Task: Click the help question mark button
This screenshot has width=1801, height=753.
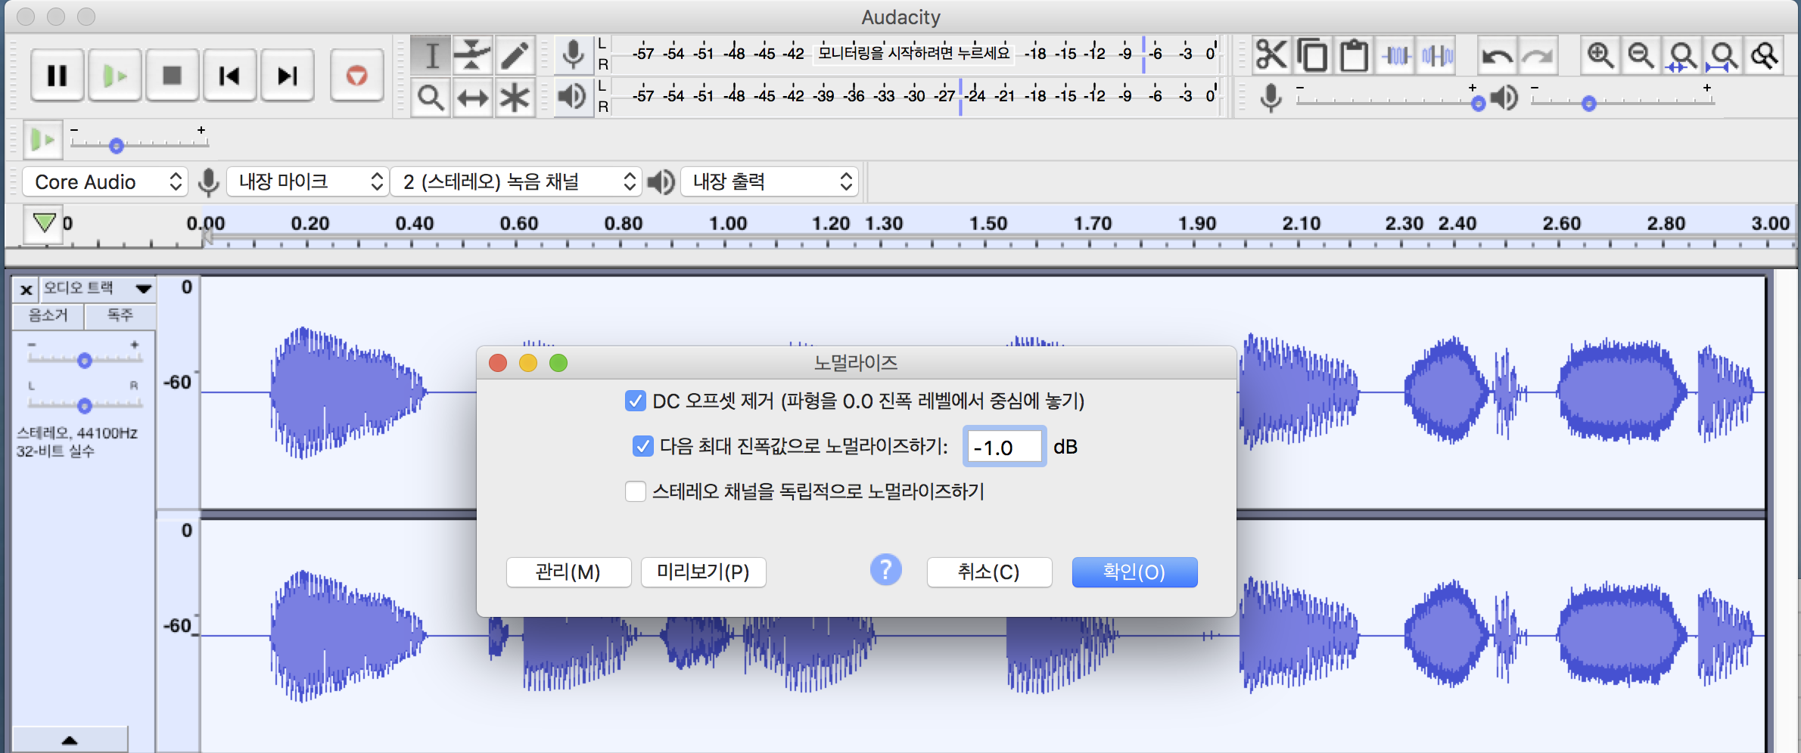Action: click(885, 570)
